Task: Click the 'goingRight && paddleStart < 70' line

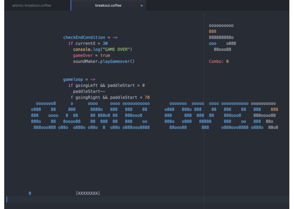Action: (110, 97)
